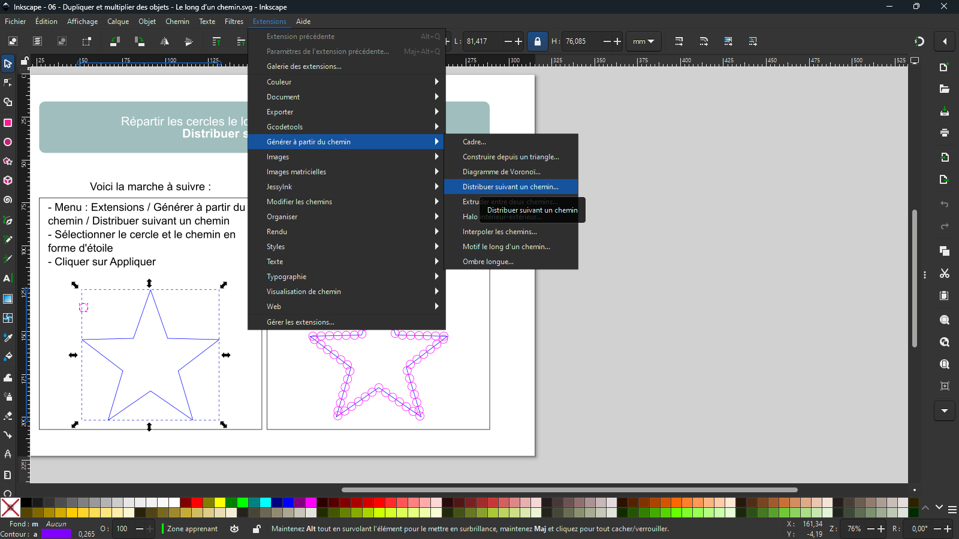Open Zone apprenant layer selector
This screenshot has height=539, width=959.
(191, 529)
